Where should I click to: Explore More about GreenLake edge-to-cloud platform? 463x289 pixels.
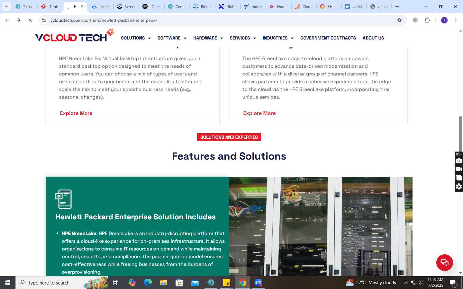pyautogui.click(x=259, y=113)
